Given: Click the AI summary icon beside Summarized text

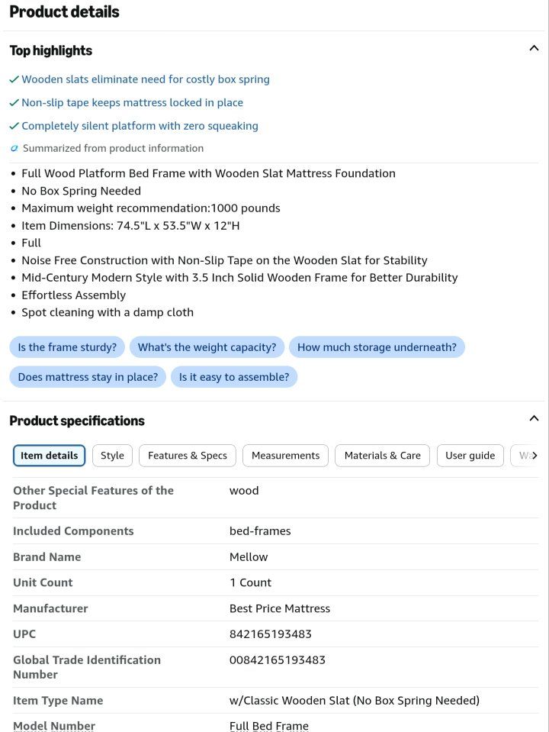Looking at the screenshot, I should click(x=14, y=148).
